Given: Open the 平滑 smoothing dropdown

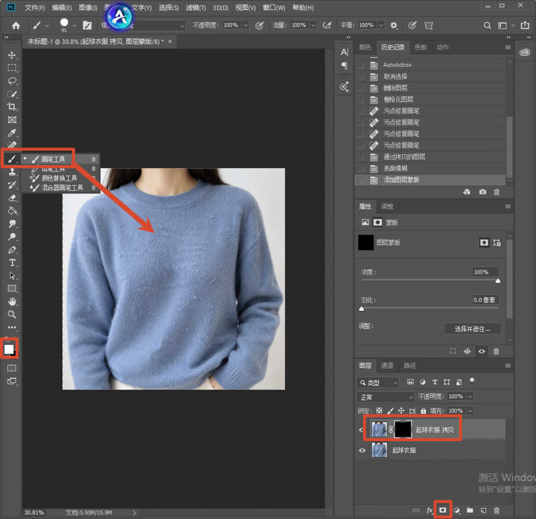Looking at the screenshot, I should (381, 25).
